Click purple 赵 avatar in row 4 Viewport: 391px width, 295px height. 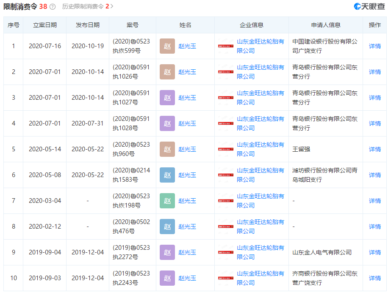(167, 123)
